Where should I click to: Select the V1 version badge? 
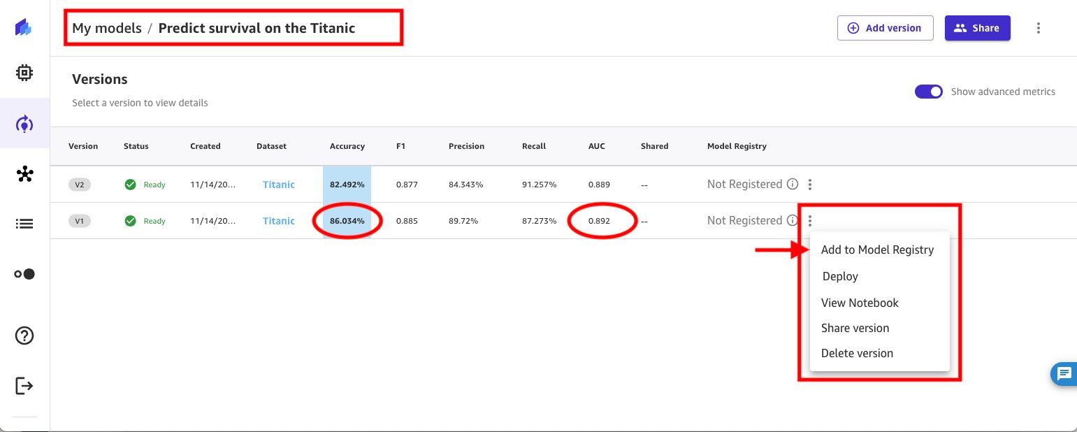(80, 221)
